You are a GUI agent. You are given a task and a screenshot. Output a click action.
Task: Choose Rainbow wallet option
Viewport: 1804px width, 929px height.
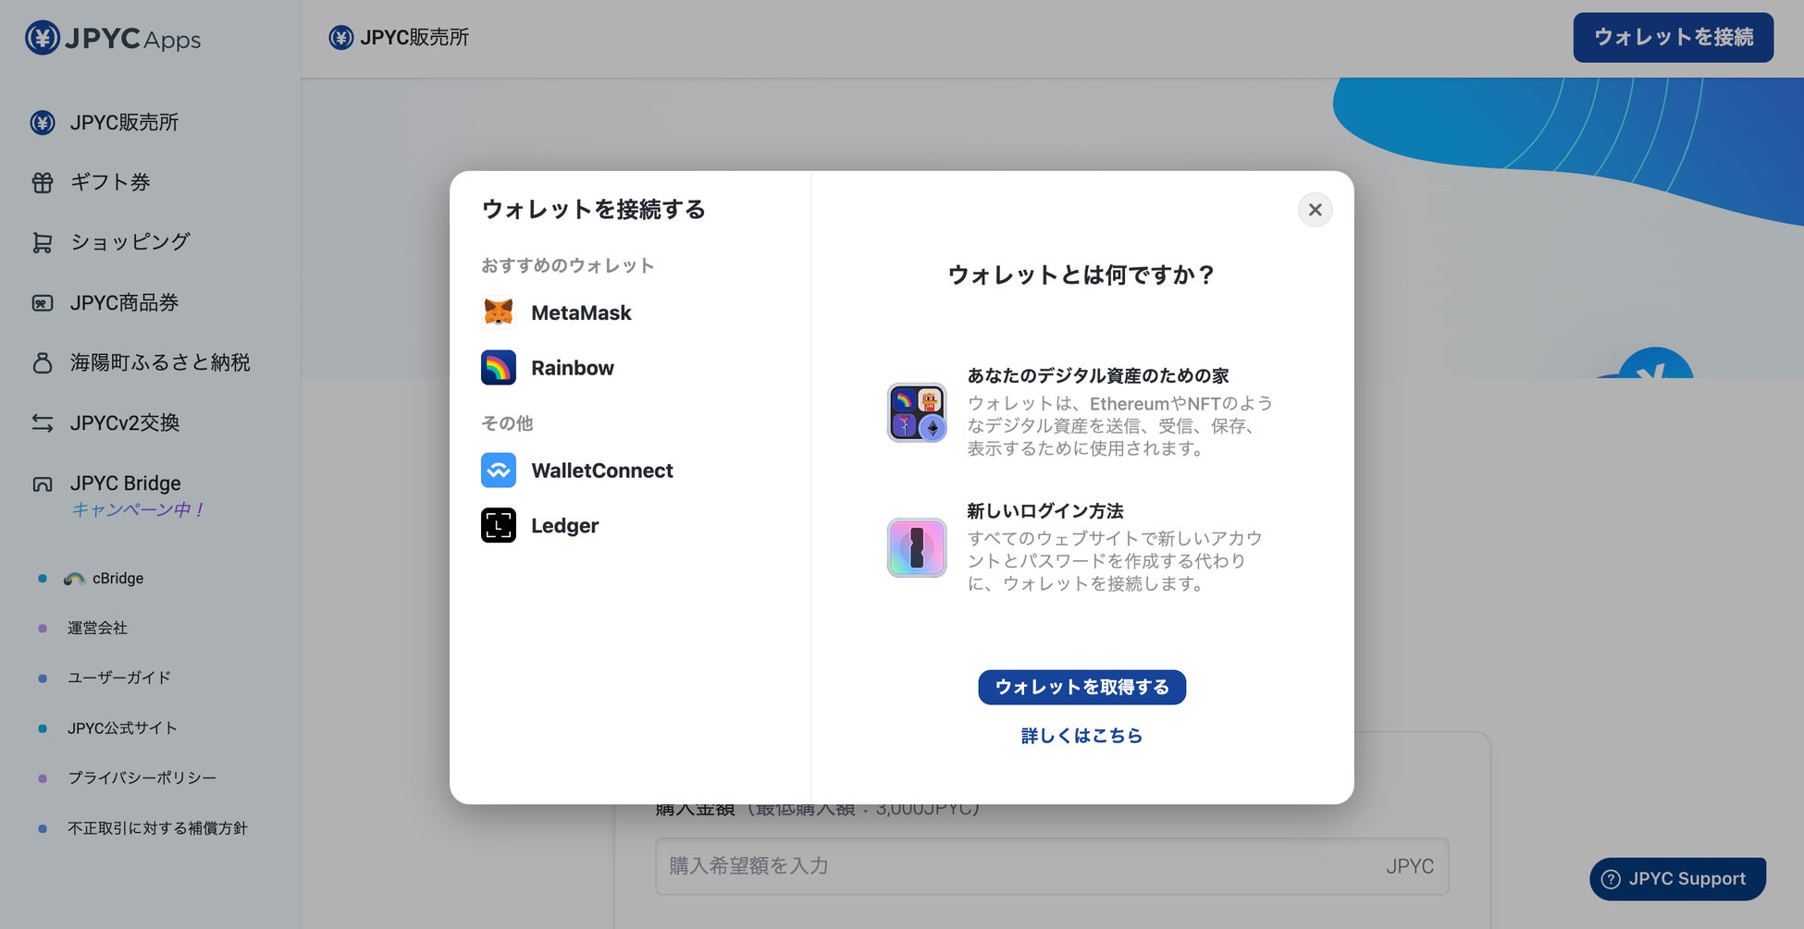point(631,368)
